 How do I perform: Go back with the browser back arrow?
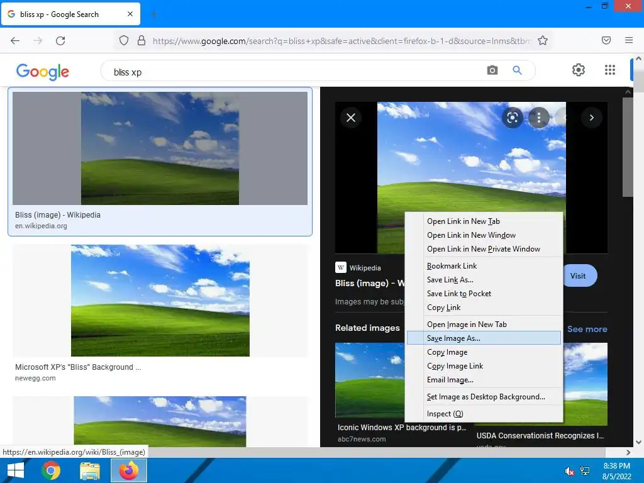(15, 40)
